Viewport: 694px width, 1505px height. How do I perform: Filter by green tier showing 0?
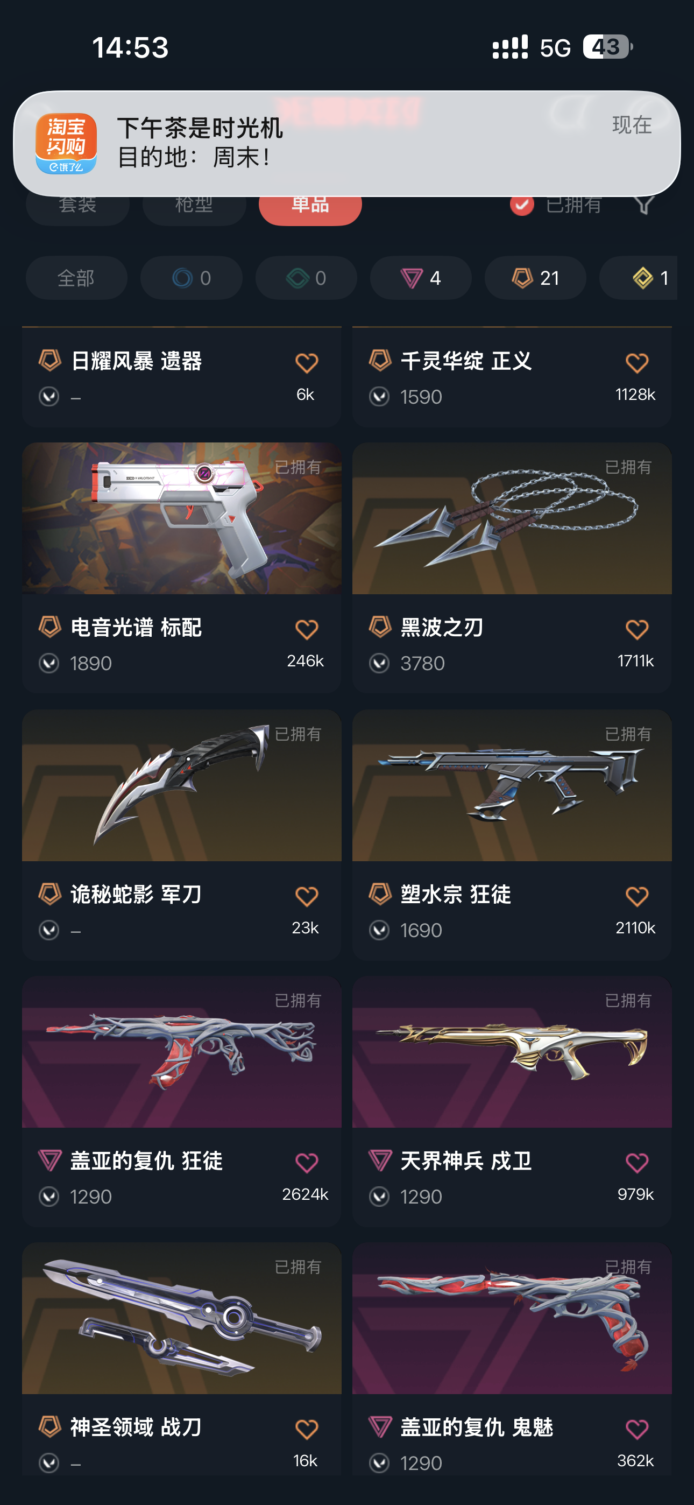tap(306, 278)
